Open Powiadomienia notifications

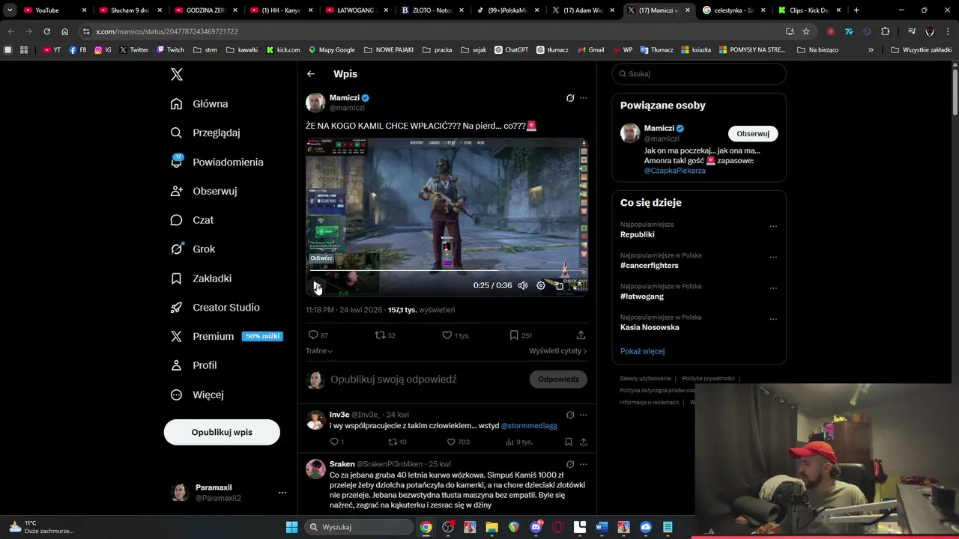[x=217, y=162]
